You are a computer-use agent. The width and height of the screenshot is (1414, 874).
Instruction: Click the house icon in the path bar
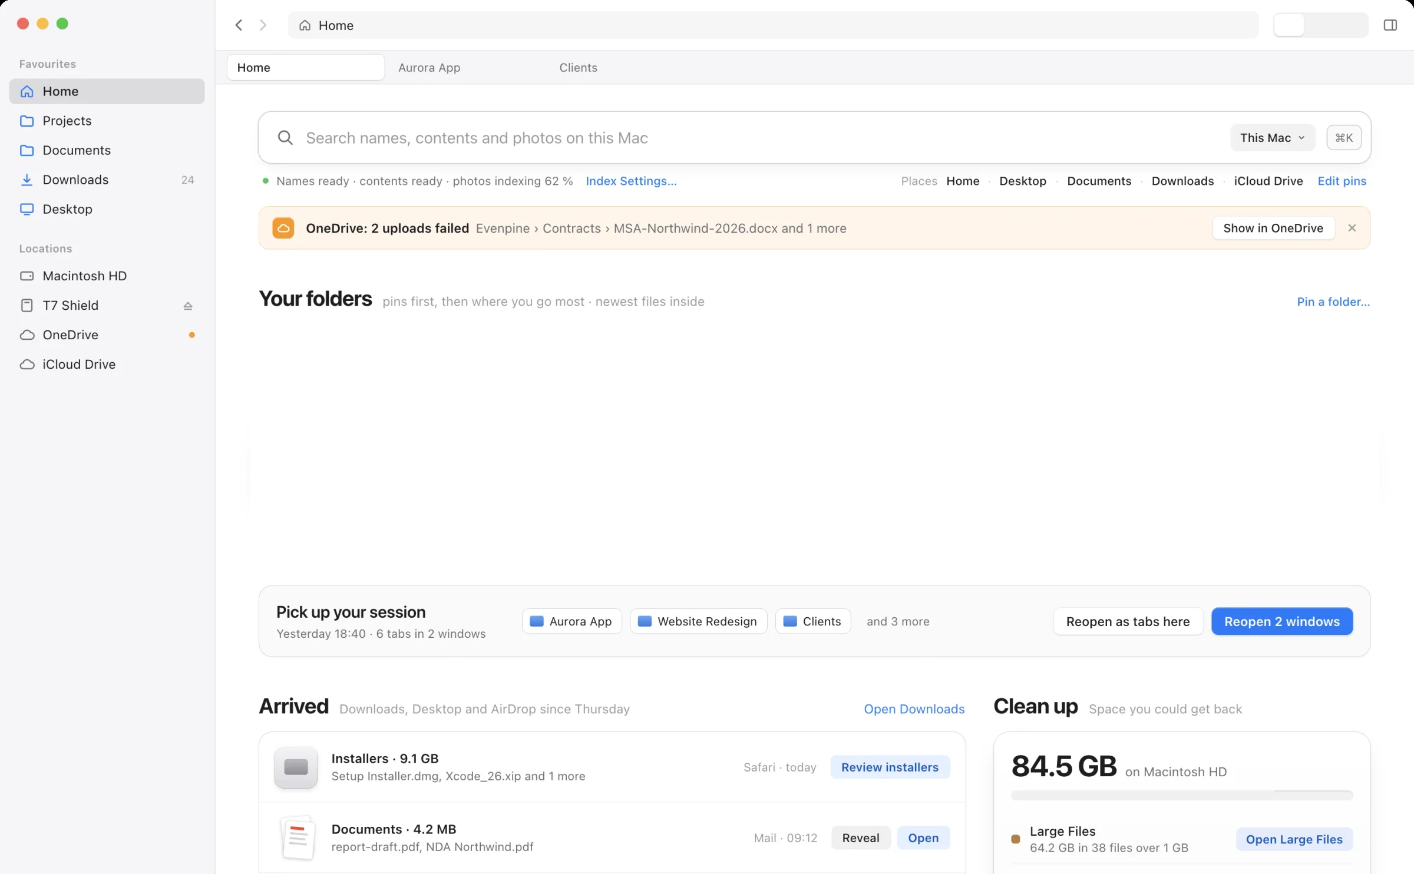point(305,25)
